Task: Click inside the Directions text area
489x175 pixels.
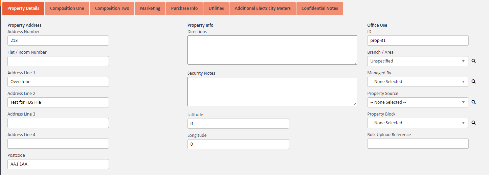Action: pos(272,50)
